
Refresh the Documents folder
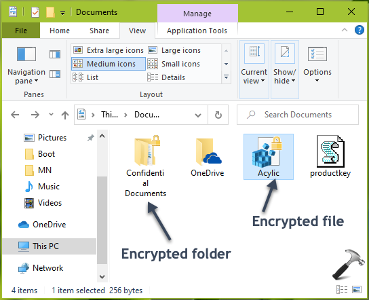218,115
